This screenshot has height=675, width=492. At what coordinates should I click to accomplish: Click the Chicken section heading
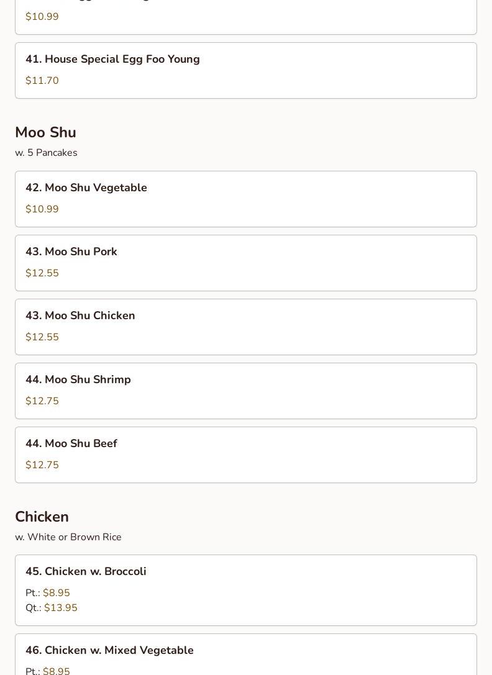[x=42, y=517]
